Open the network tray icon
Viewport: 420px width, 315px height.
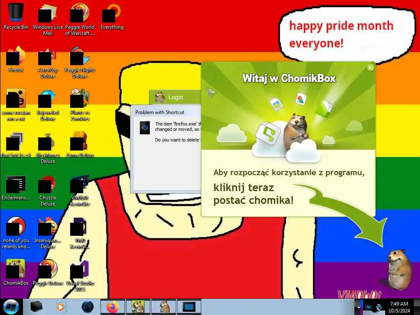click(x=369, y=307)
